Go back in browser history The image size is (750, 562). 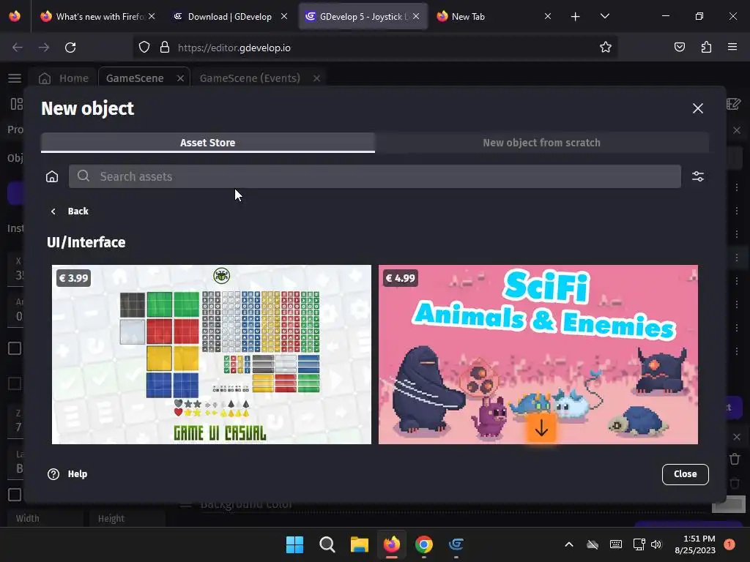[x=18, y=48]
